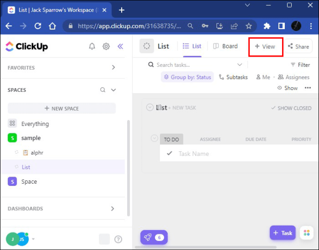This screenshot has width=319, height=250.
Task: Open the browser side panel icon
Action: click(282, 26)
